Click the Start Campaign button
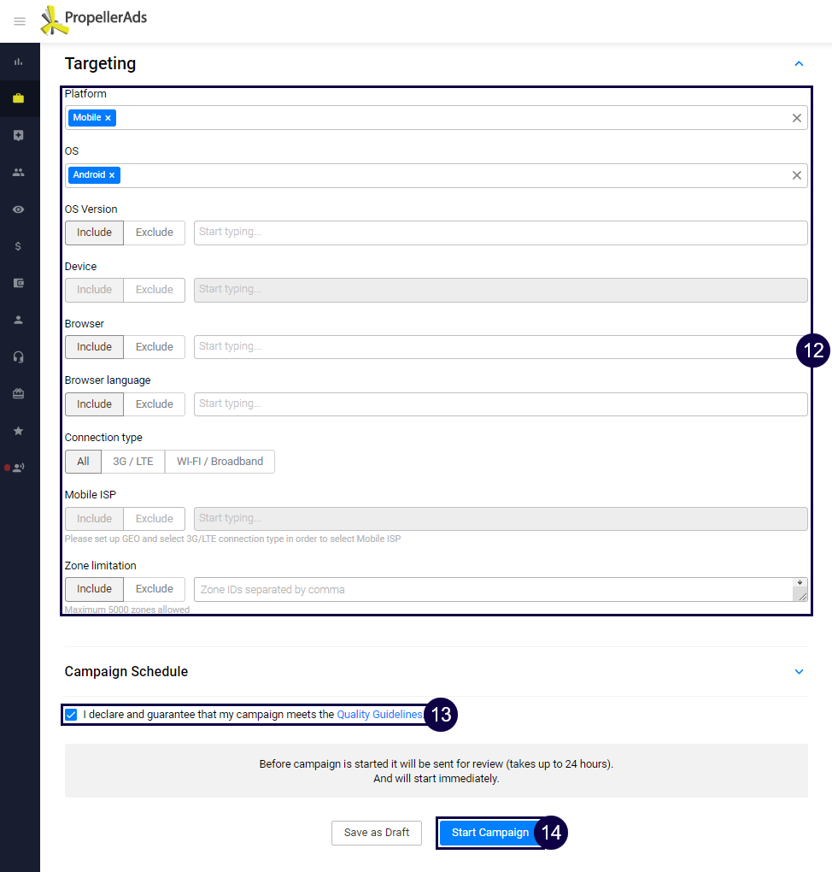The height and width of the screenshot is (872, 832). coord(489,833)
